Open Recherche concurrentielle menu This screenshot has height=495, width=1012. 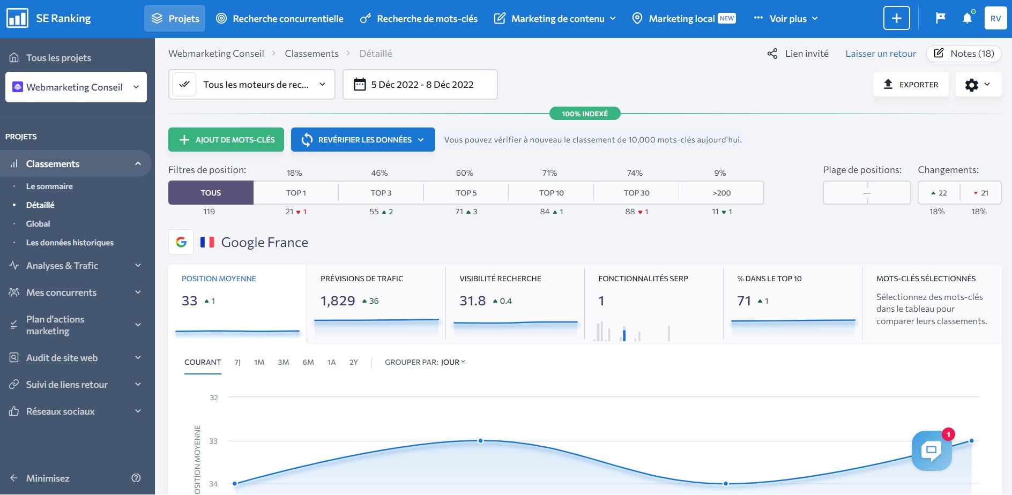click(x=279, y=18)
